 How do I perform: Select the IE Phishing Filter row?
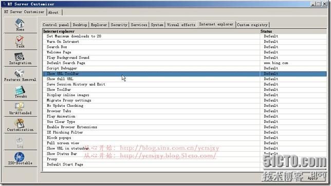click(185, 133)
